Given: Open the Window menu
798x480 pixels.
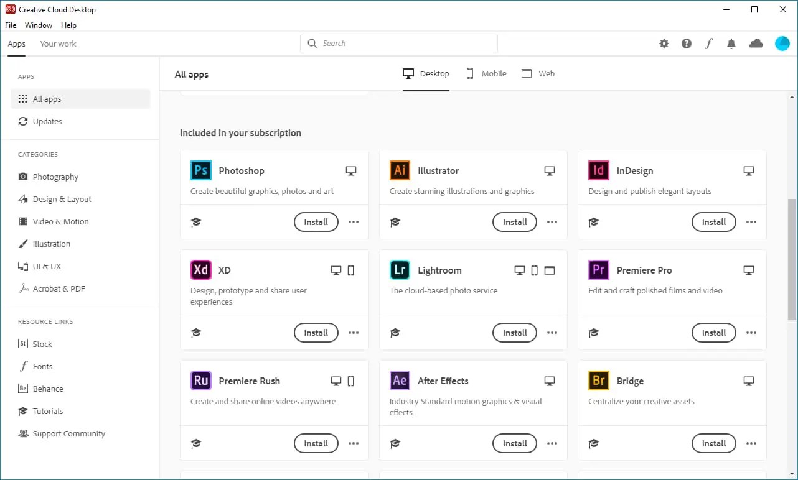Looking at the screenshot, I should pyautogui.click(x=39, y=25).
